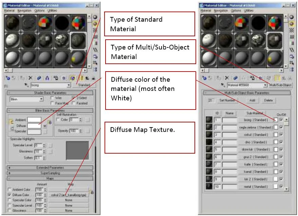
Task: Toggle Backlight icon in Standard material window
Action: (95, 24)
